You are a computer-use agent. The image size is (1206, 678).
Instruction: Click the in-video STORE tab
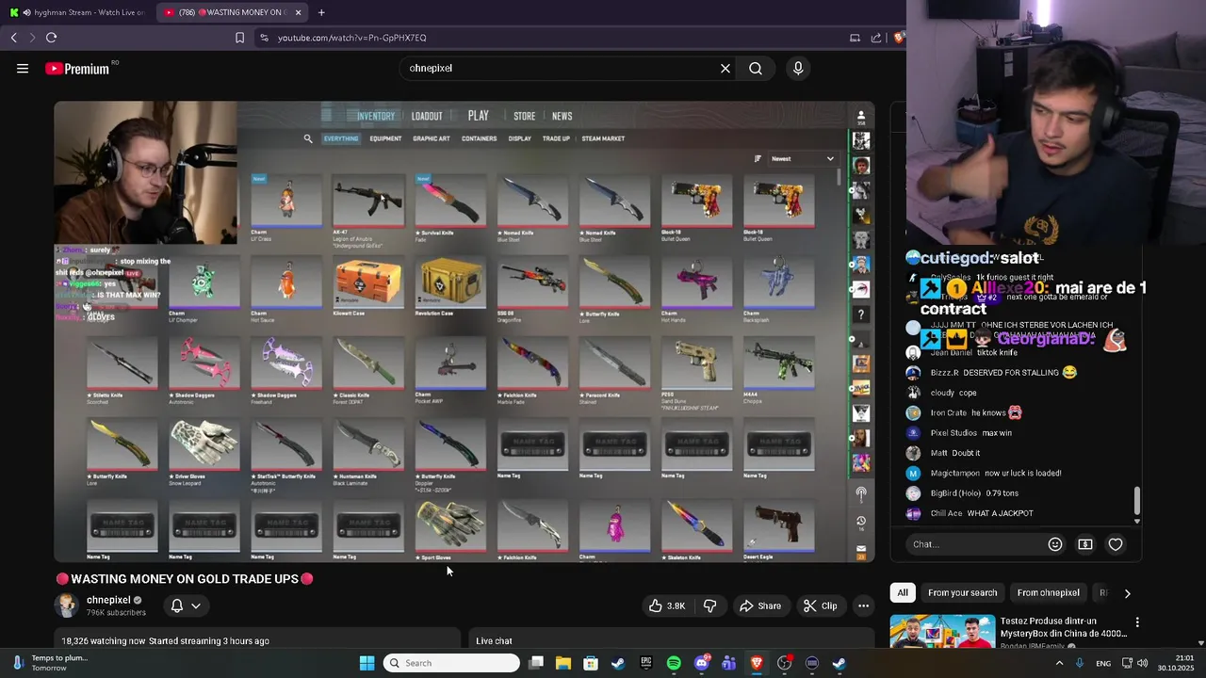click(525, 116)
